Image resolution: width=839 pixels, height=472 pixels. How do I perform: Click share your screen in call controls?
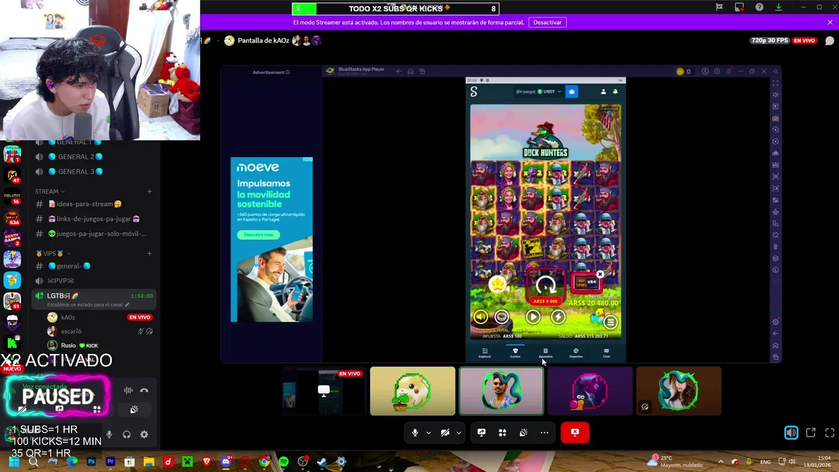tap(481, 433)
